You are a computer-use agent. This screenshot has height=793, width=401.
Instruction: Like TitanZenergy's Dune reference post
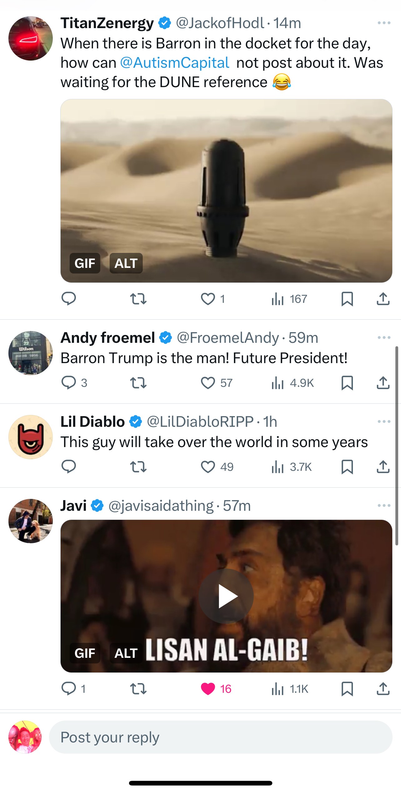click(x=208, y=299)
